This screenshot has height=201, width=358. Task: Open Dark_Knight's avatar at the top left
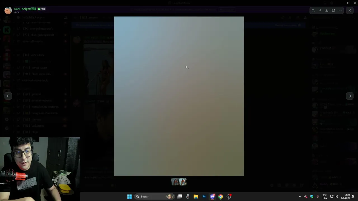coord(8,11)
